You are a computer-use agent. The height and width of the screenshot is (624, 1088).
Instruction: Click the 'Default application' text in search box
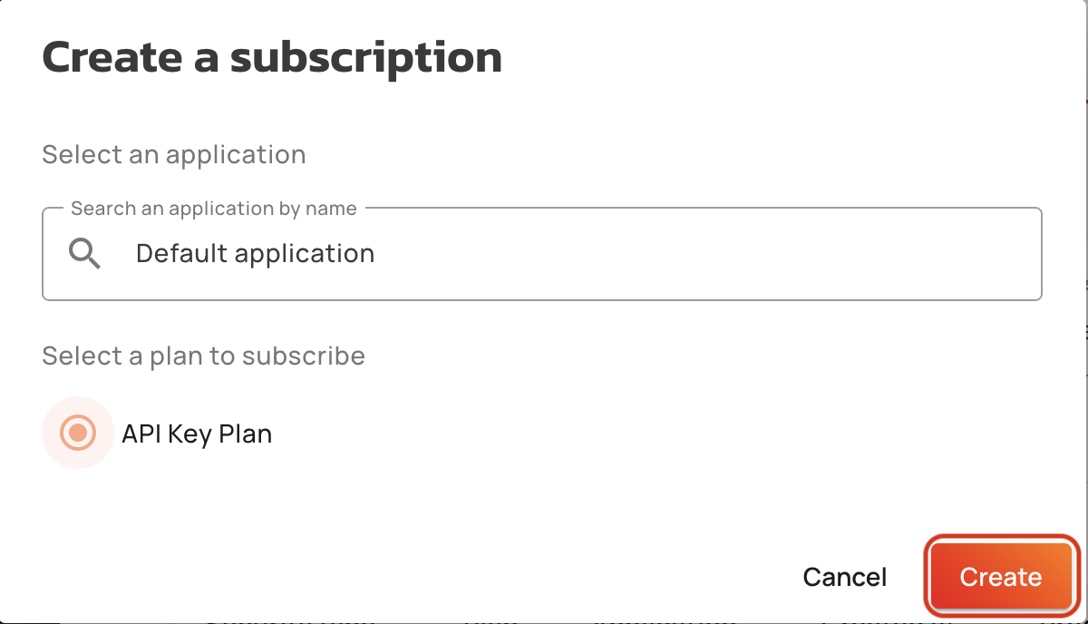coord(255,254)
